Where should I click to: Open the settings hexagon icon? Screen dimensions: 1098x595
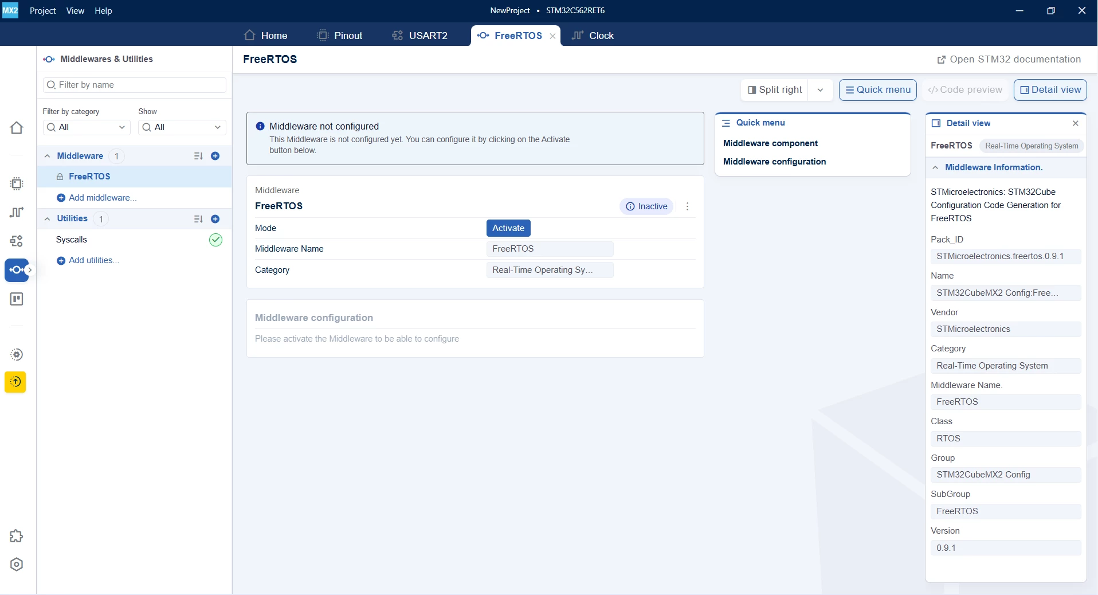[17, 565]
